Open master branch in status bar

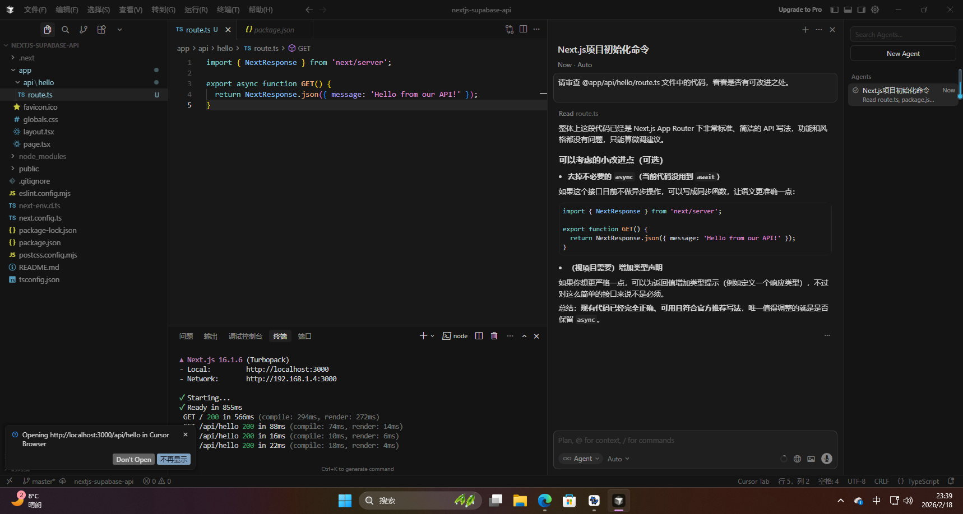point(39,481)
